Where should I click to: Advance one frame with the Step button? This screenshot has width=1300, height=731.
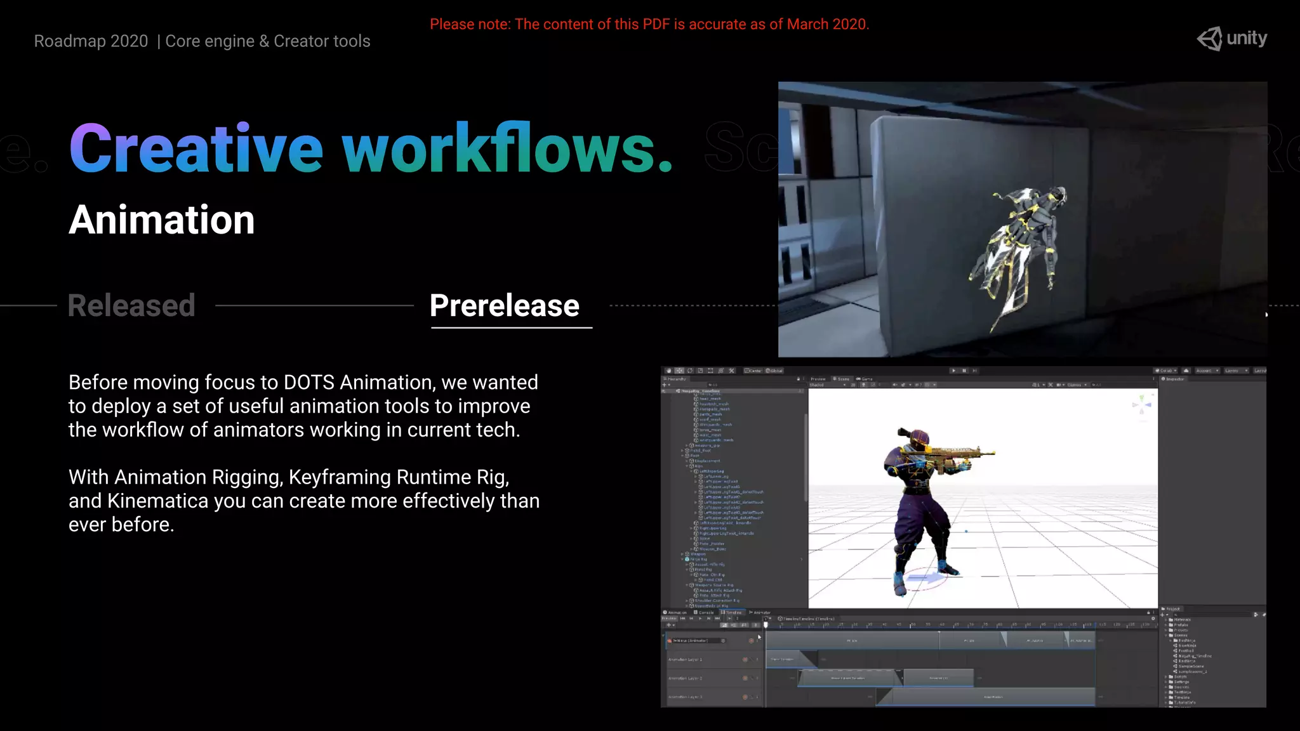974,371
